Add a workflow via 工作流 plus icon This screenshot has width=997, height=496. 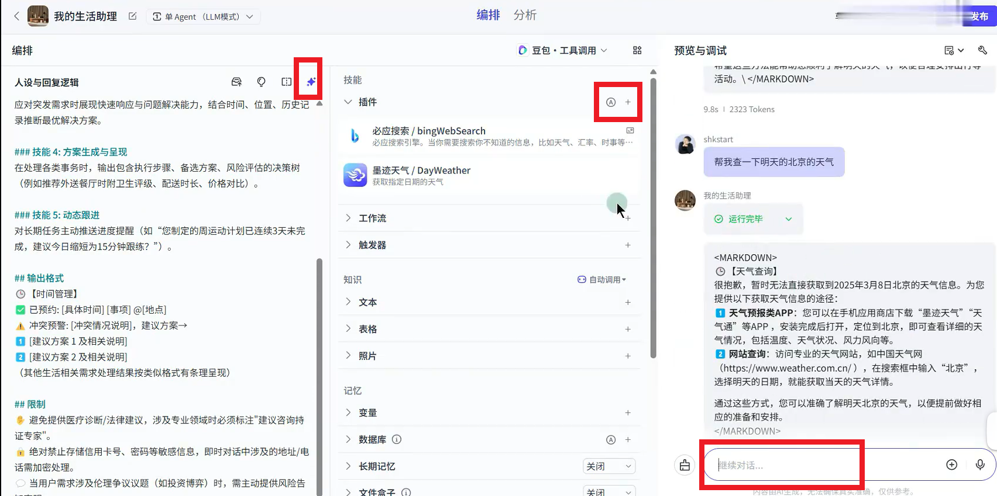point(628,218)
